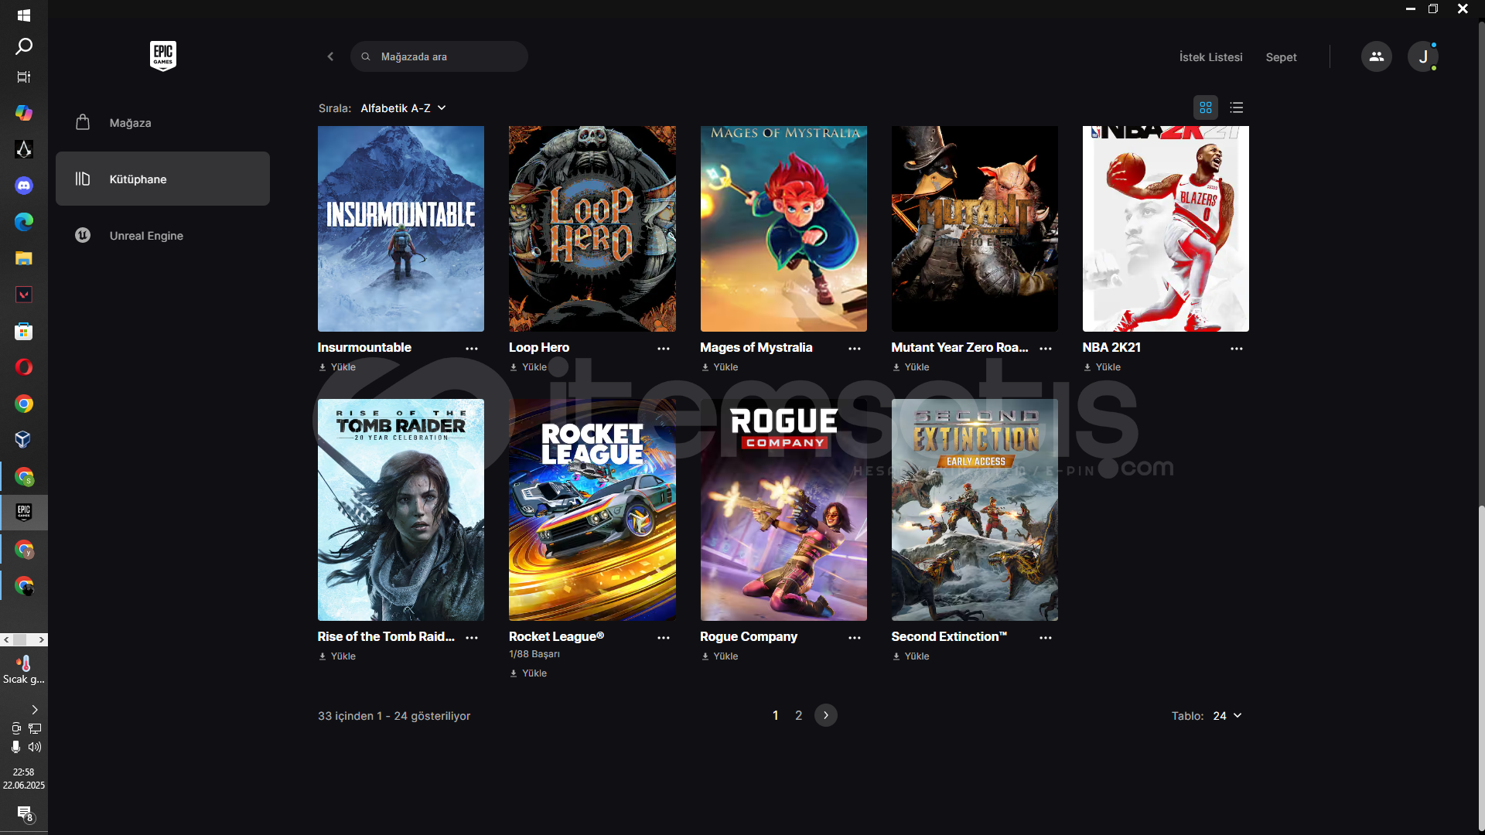Viewport: 1485px width, 835px height.
Task: Switch to grid view
Action: [1205, 107]
